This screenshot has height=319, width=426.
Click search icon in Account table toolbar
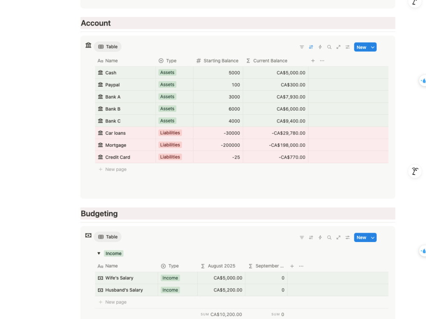[x=329, y=47]
